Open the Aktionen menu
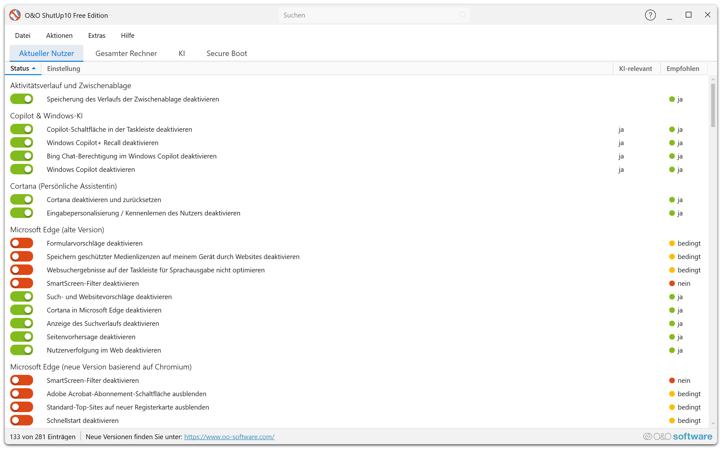722x449 pixels. pyautogui.click(x=59, y=35)
